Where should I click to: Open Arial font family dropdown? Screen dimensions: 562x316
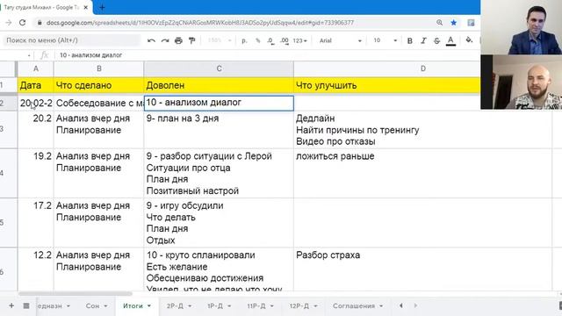pos(341,40)
